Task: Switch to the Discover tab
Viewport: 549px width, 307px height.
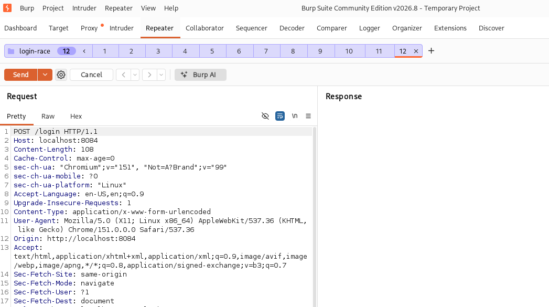Action: [491, 28]
